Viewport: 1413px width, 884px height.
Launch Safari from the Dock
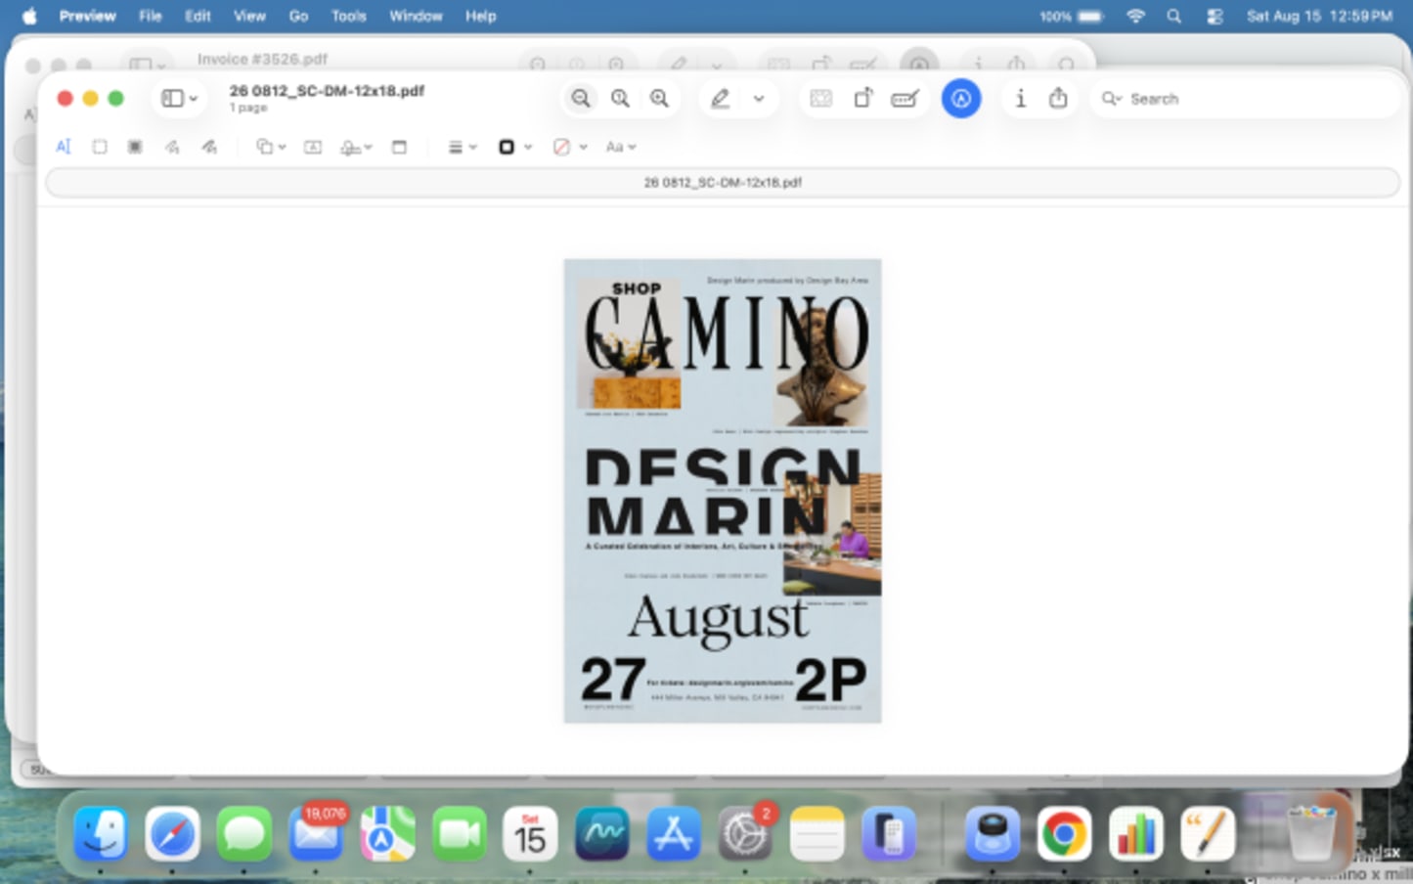tap(172, 834)
